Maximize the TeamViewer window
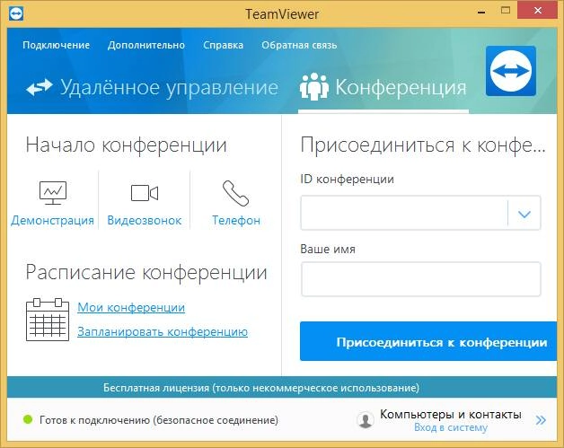This screenshot has width=564, height=448. pos(506,11)
